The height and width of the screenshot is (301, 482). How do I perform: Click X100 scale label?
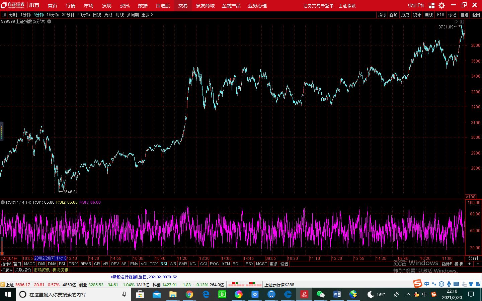tap(471, 197)
